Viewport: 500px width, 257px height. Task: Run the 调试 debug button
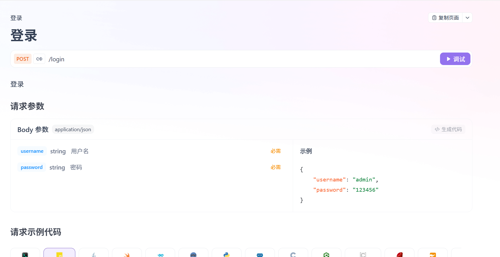455,59
